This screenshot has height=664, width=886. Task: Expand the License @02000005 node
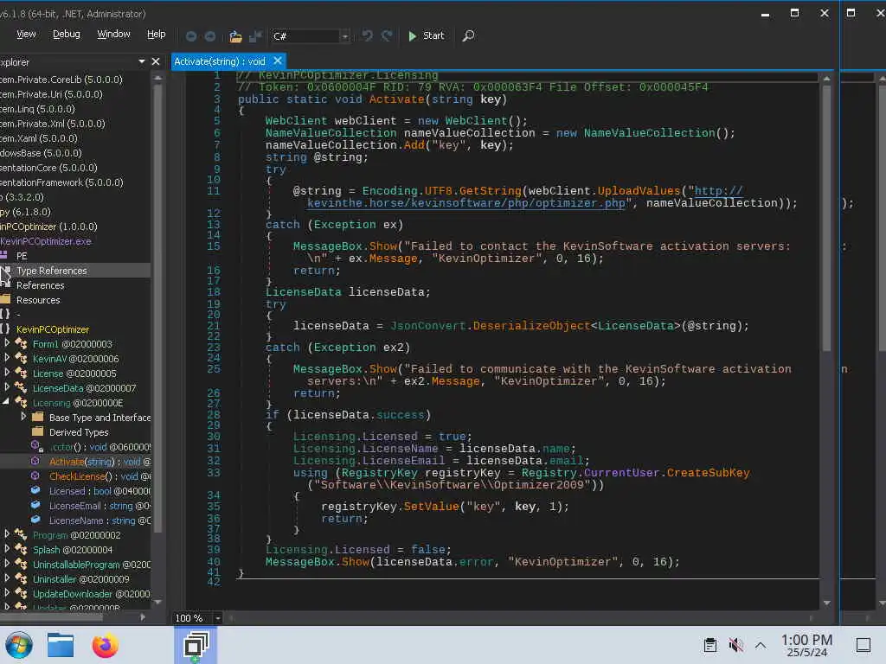point(7,372)
